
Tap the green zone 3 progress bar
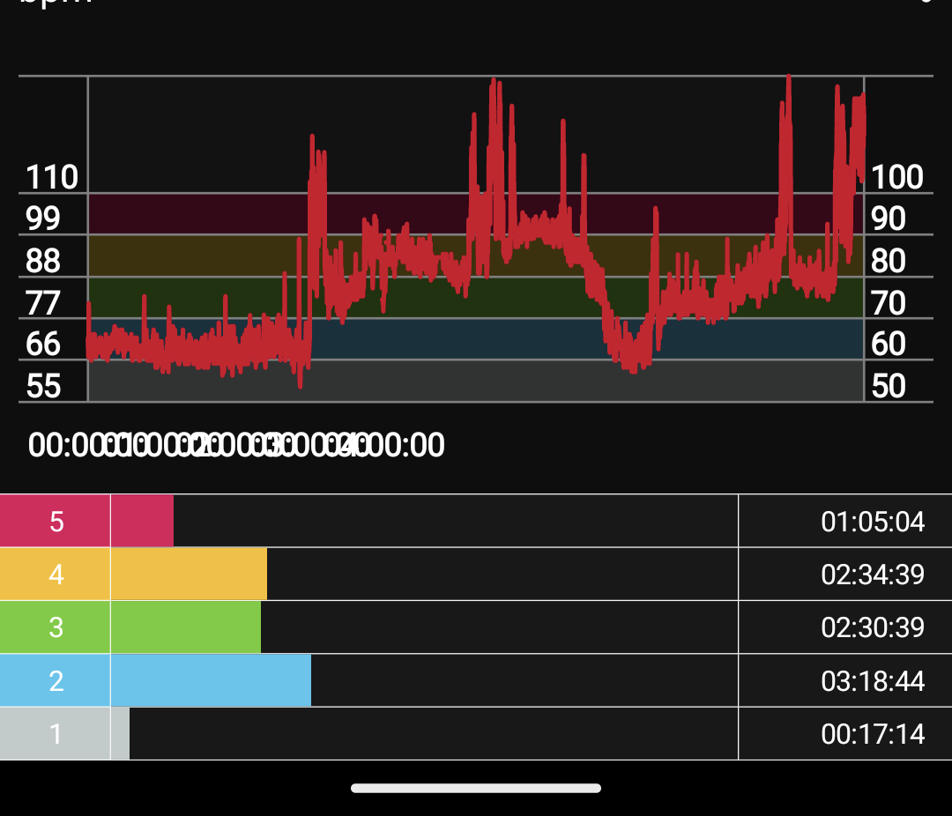(186, 627)
